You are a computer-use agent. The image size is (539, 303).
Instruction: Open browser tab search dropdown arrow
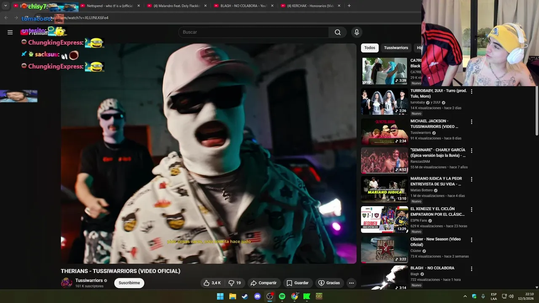[5, 6]
